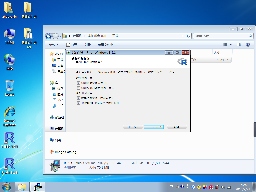Click 计算机 in address breadcrumb
The image size is (256, 192).
tap(77, 36)
